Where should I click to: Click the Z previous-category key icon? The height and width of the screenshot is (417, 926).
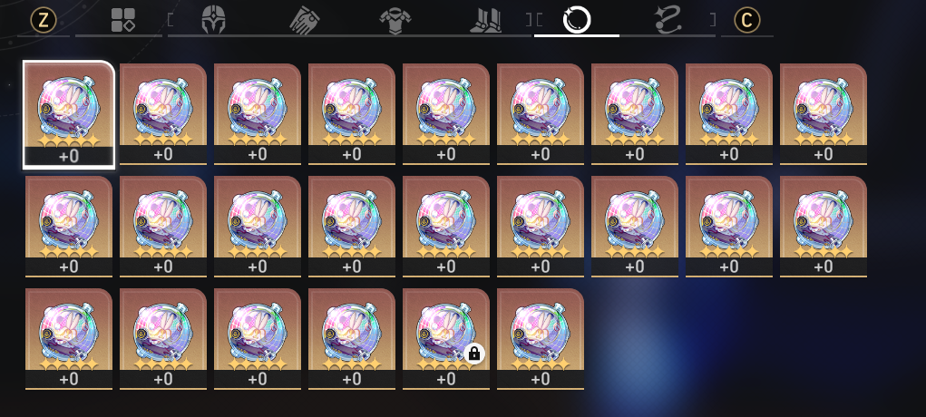(44, 21)
